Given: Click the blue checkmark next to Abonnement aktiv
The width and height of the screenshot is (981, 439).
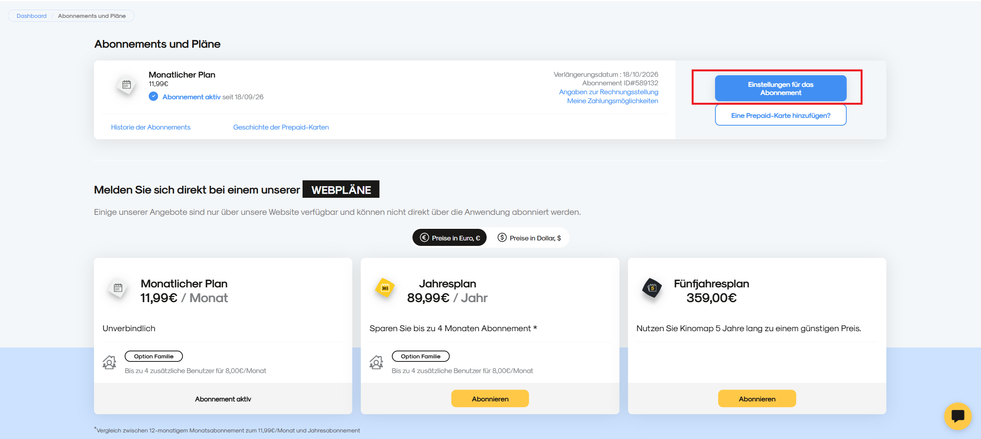Looking at the screenshot, I should click(153, 96).
